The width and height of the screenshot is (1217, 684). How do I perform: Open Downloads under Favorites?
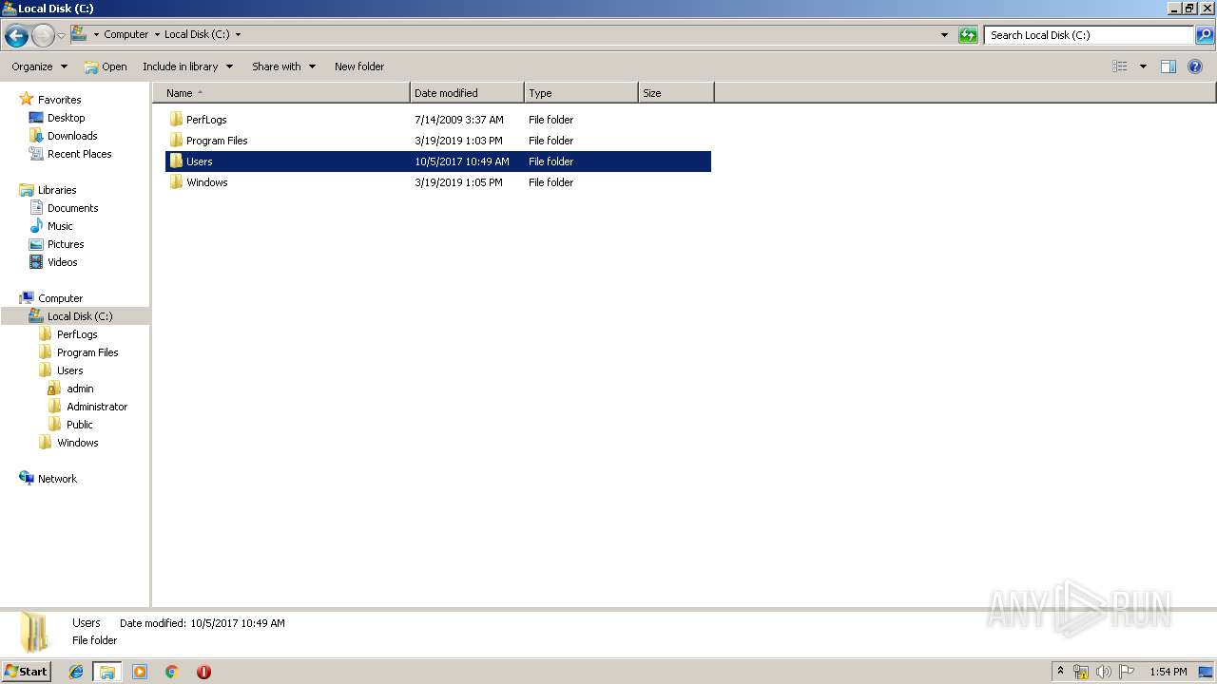pos(72,136)
